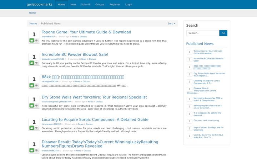Upvote the Disawar Result post
This screenshot has height=160, width=257.
click(32, 150)
